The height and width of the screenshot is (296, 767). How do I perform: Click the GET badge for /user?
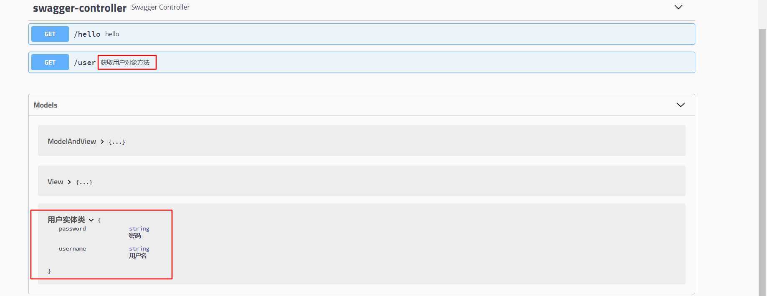[x=50, y=63]
